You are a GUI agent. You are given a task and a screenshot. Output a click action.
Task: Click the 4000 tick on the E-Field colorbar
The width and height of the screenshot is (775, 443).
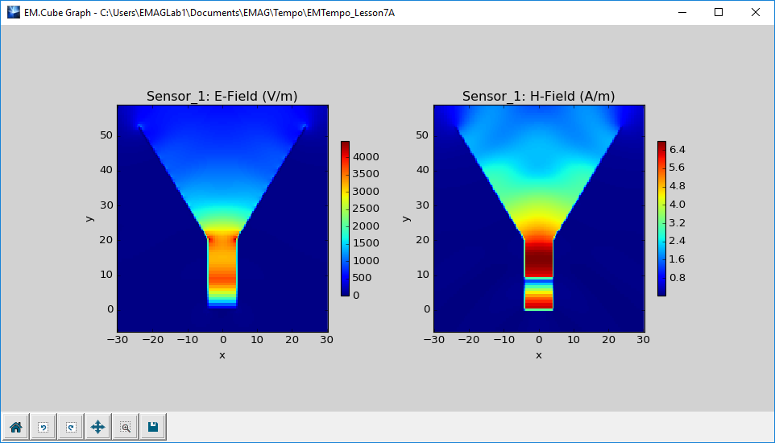tap(367, 157)
